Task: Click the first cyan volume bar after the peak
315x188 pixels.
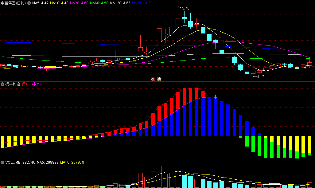Action: [184, 181]
